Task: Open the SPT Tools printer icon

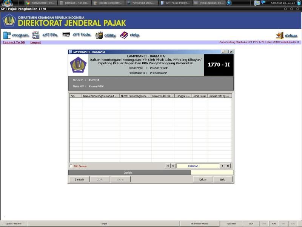Action: point(66,34)
